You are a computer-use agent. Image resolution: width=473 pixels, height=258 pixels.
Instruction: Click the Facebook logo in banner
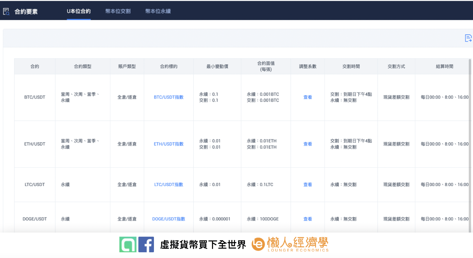[146, 244]
